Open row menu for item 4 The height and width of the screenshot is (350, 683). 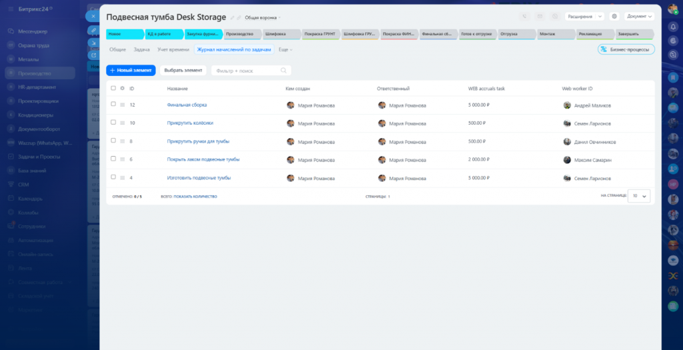click(x=123, y=178)
